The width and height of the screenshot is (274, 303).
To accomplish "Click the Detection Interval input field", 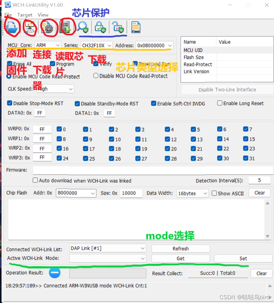I will 260,180.
